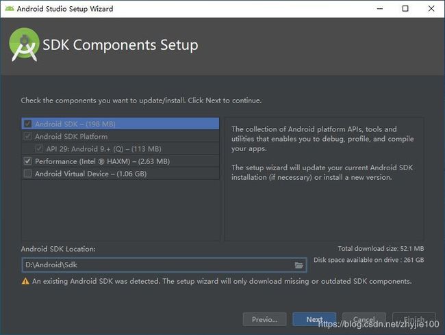Click the Android icon in title bar

coord(10,9)
